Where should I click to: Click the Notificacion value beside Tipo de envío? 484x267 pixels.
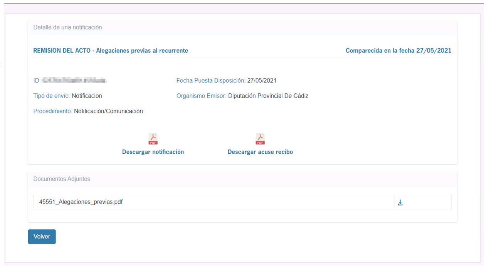tap(87, 96)
